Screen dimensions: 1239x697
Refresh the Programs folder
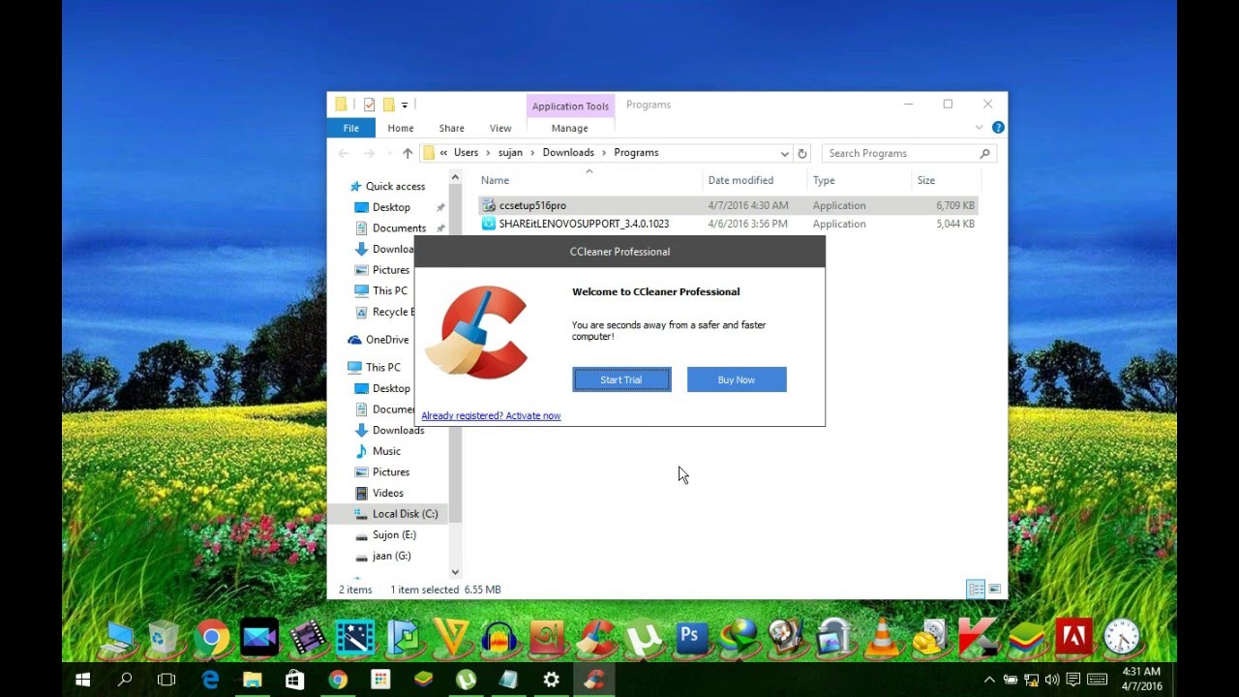(x=801, y=153)
